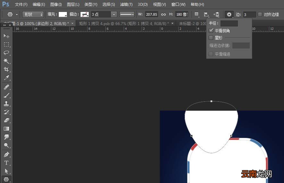The image size is (284, 183).
Task: Open the 描边 stroke color swatch
Action: [85, 14]
